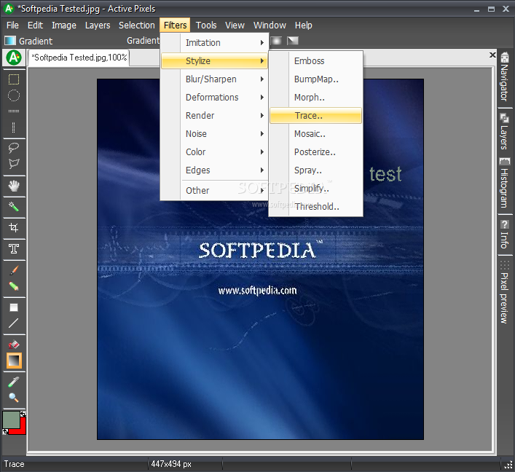Select the Rectangle shape tool
Screen dimensions: 515x472
(14, 307)
